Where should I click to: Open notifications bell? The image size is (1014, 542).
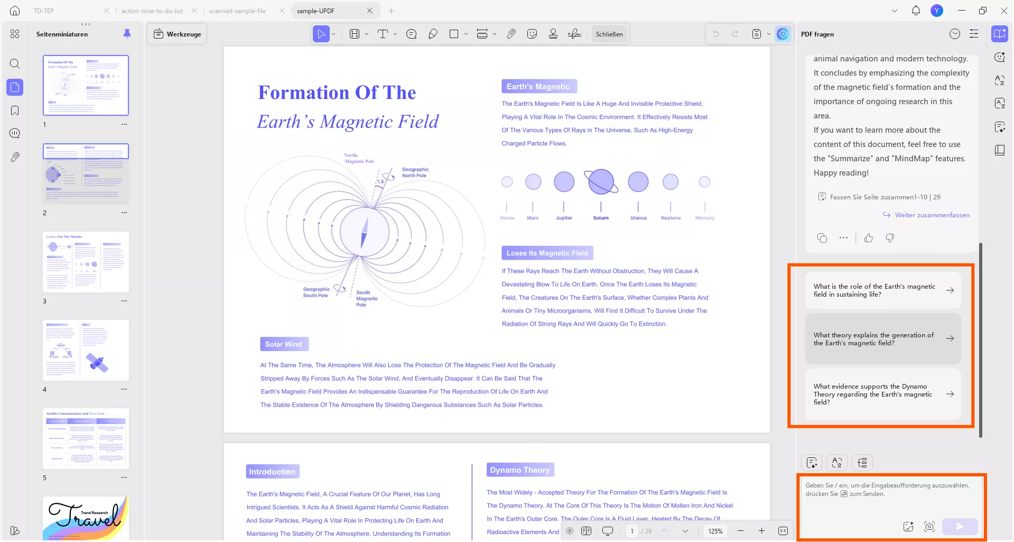click(916, 11)
